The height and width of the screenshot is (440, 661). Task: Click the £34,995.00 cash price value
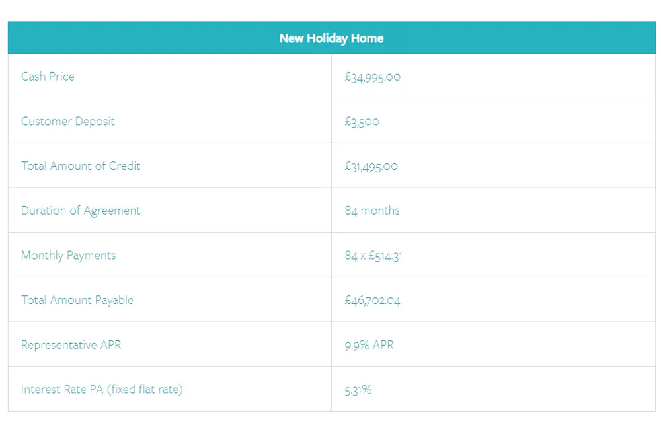coord(372,77)
